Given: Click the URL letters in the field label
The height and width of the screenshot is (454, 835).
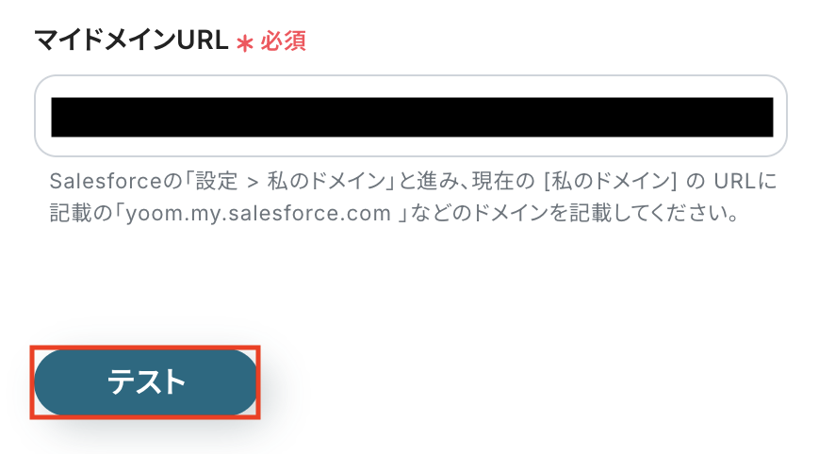Looking at the screenshot, I should point(203,40).
